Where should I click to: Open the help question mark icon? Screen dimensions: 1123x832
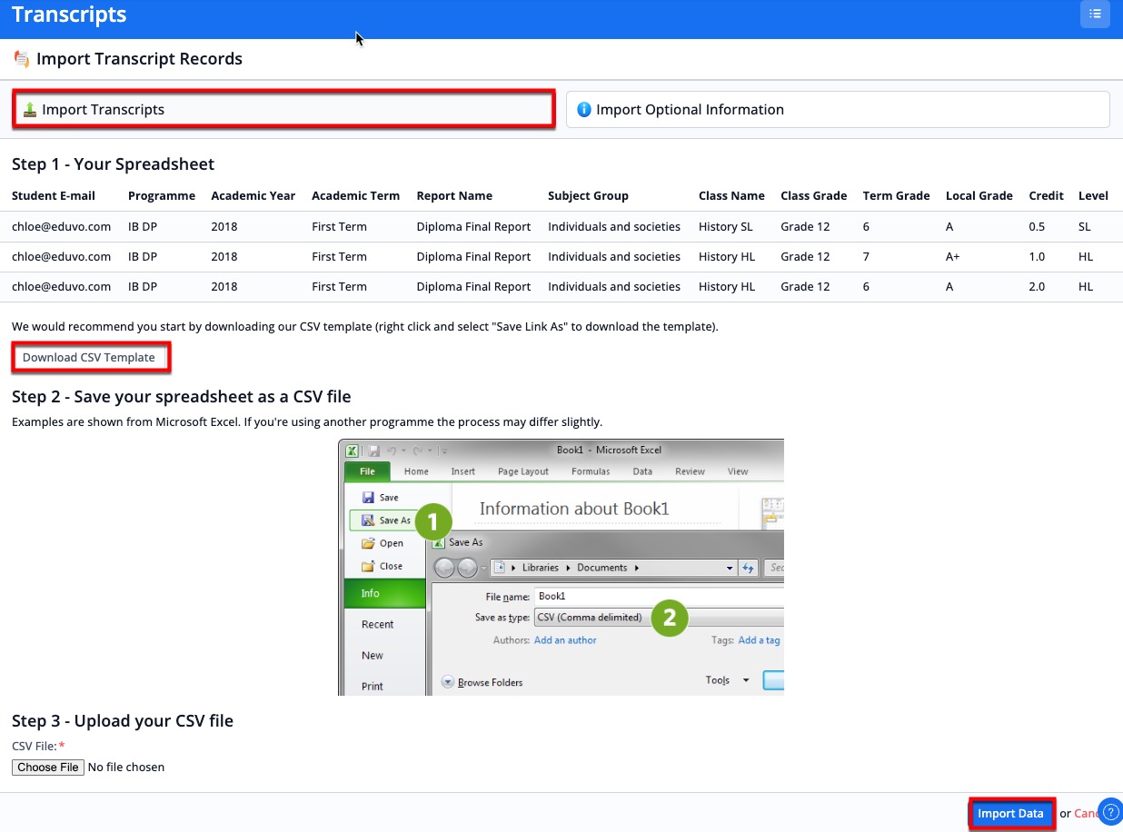tap(1110, 811)
